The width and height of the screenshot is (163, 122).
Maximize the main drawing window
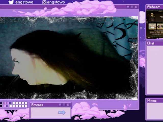[x=132, y=7]
